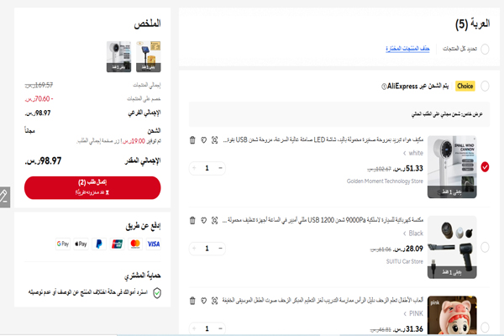Screen dimensions: 504x336
Task: Delete the PINK baby toy item
Action: click(192, 301)
